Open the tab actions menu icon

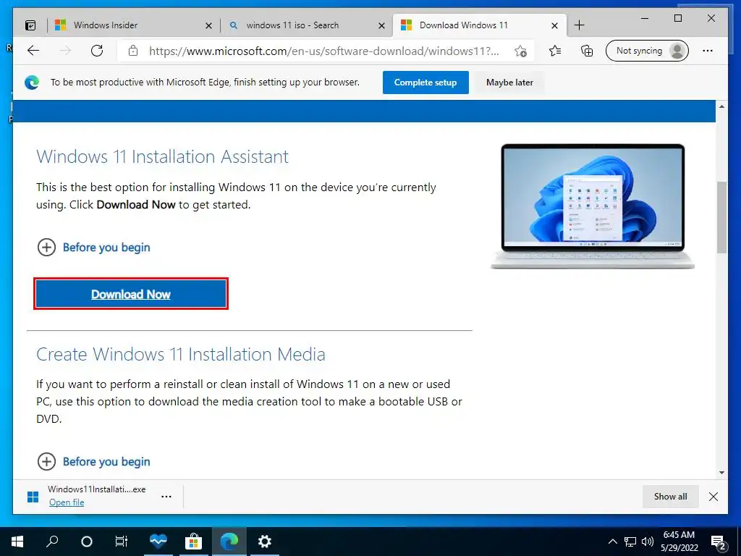(30, 25)
